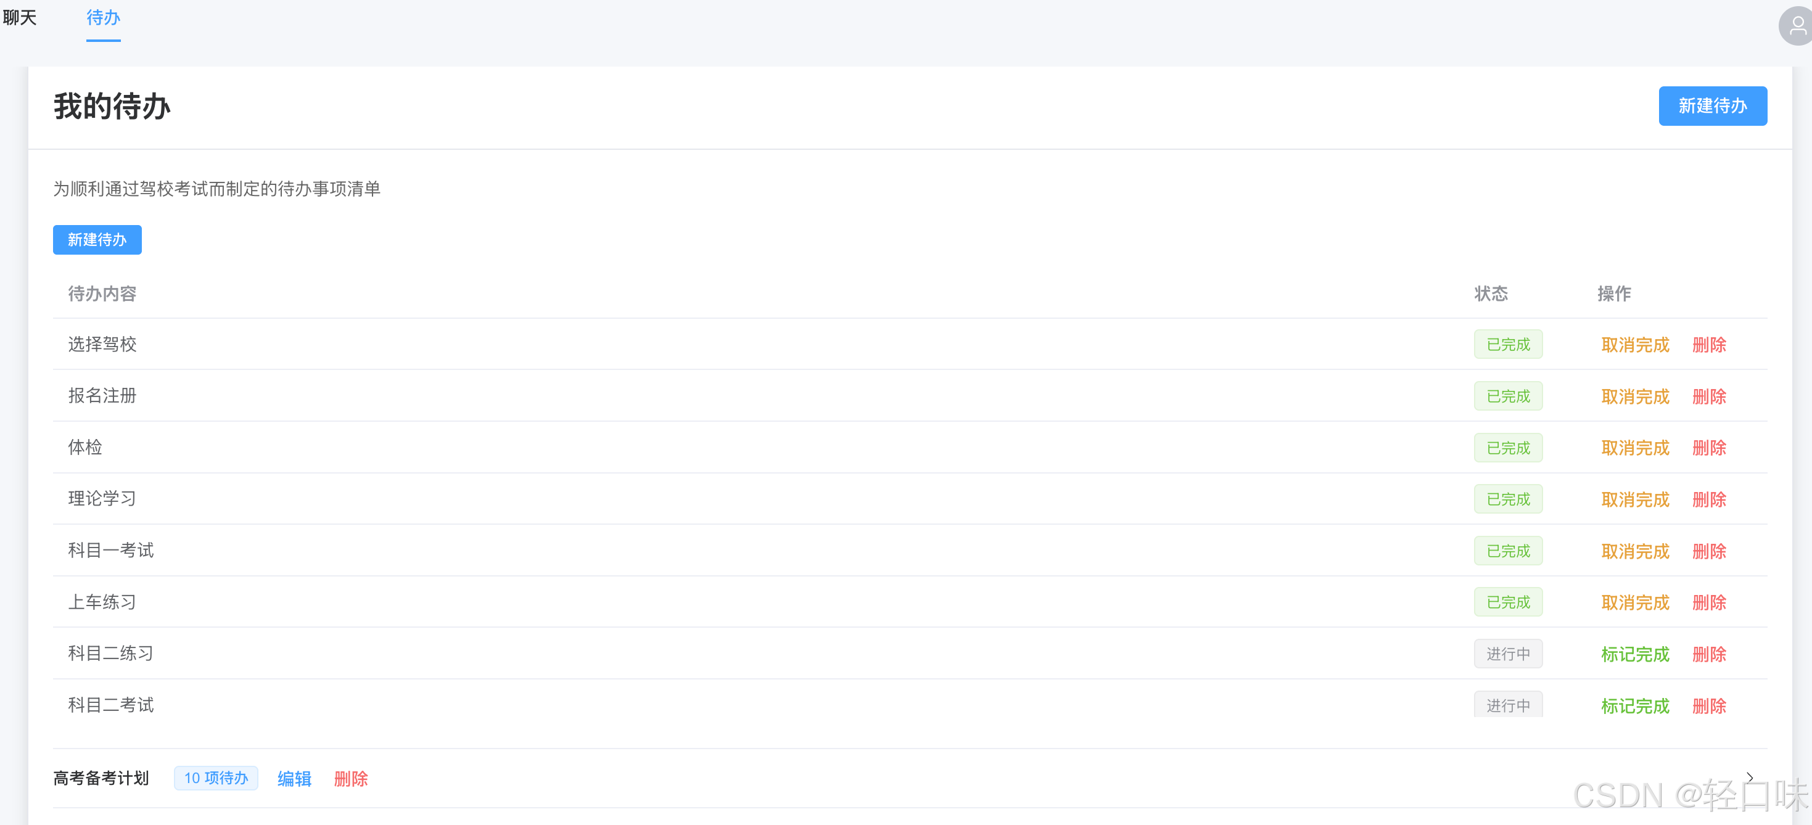This screenshot has height=825, width=1812.
Task: Click the small 新建待办 button under the description
Action: [x=97, y=240]
